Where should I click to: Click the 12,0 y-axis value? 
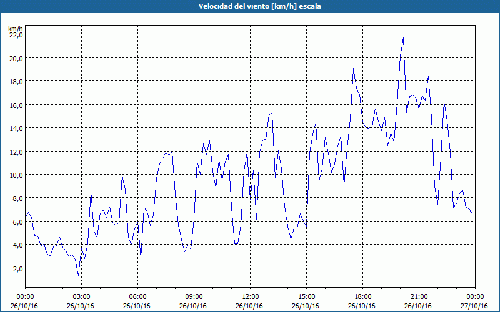(x=16, y=152)
